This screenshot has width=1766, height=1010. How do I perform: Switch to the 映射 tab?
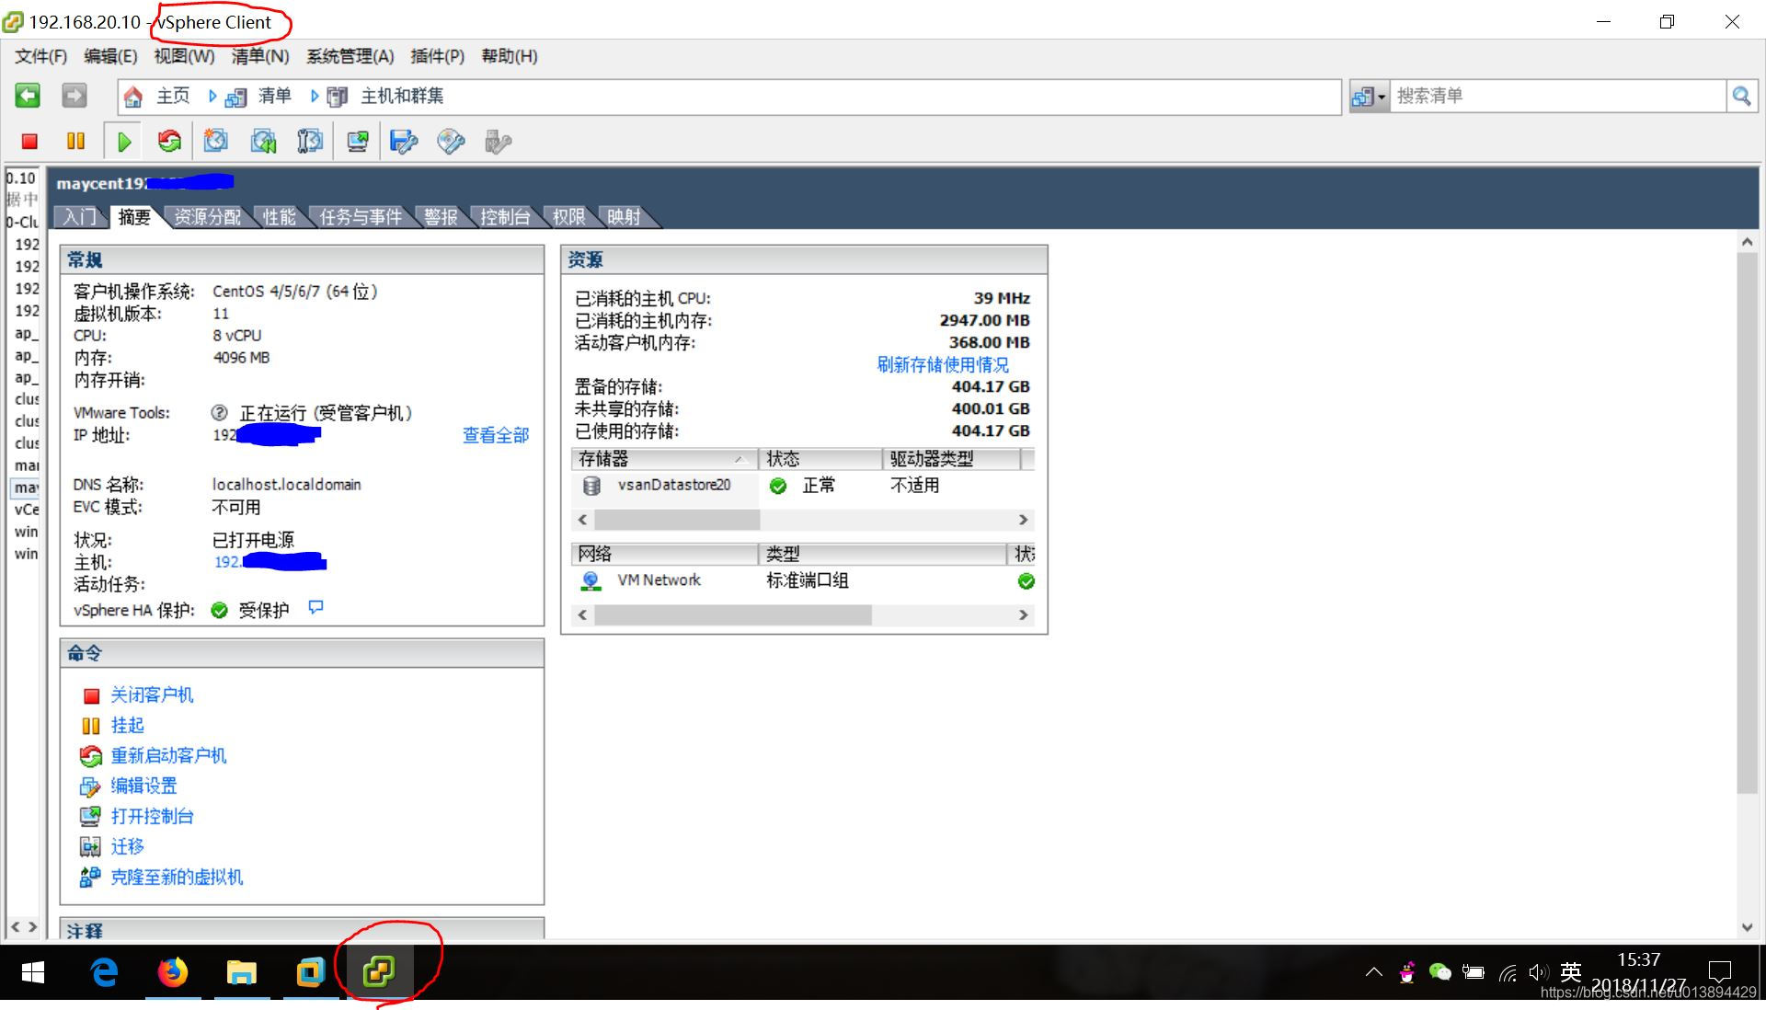624,217
